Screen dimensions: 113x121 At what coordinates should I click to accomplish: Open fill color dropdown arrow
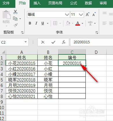click(73, 23)
